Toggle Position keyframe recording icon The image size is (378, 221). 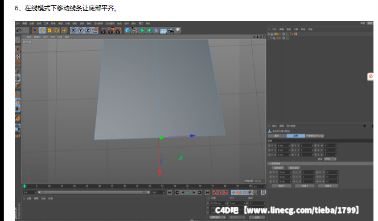point(233,193)
